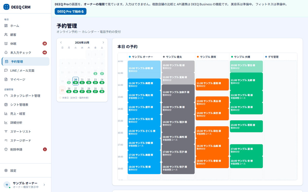The height and width of the screenshot is (192, 308).
Task: Go to previous month in calendar
Action: (x=61, y=42)
